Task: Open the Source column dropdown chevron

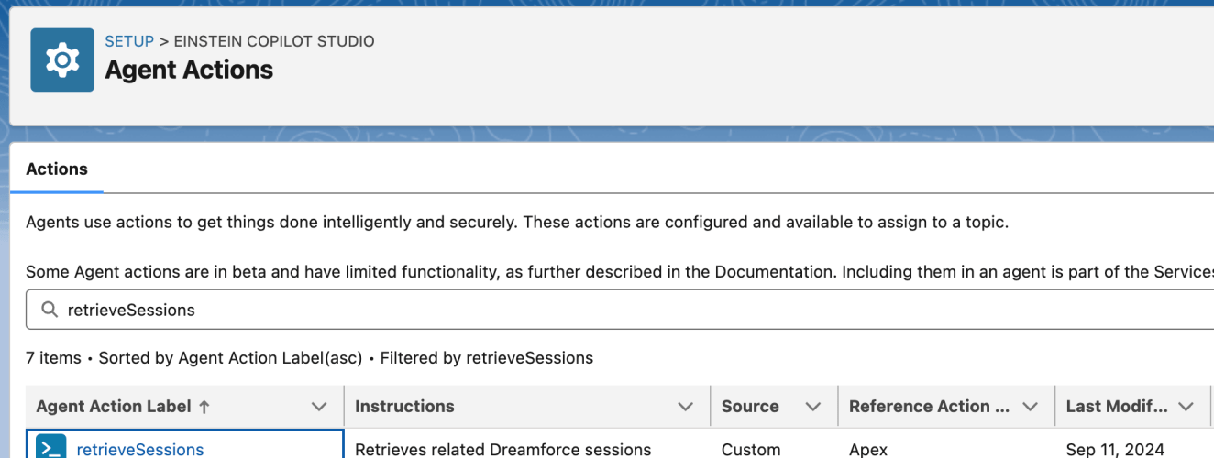Action: click(812, 407)
